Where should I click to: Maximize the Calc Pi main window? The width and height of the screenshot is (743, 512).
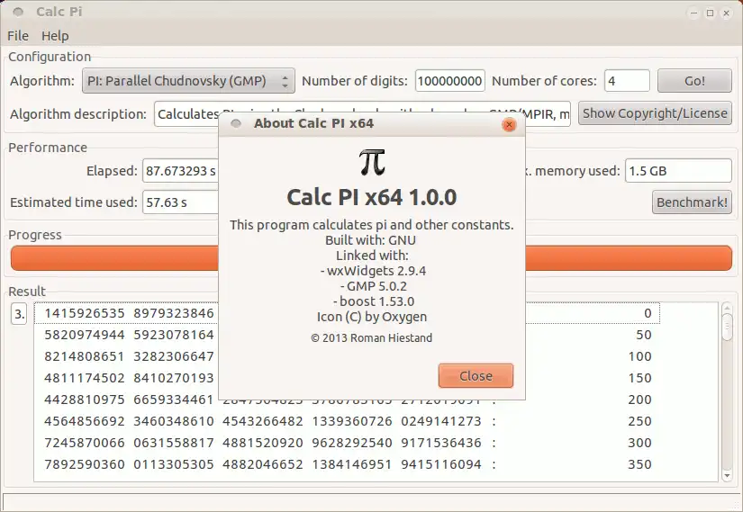710,13
